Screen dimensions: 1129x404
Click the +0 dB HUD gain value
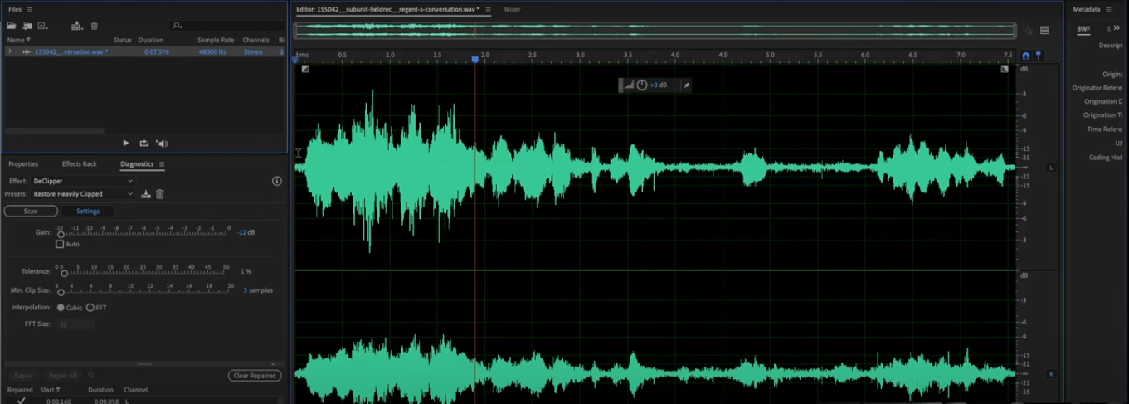coord(658,85)
